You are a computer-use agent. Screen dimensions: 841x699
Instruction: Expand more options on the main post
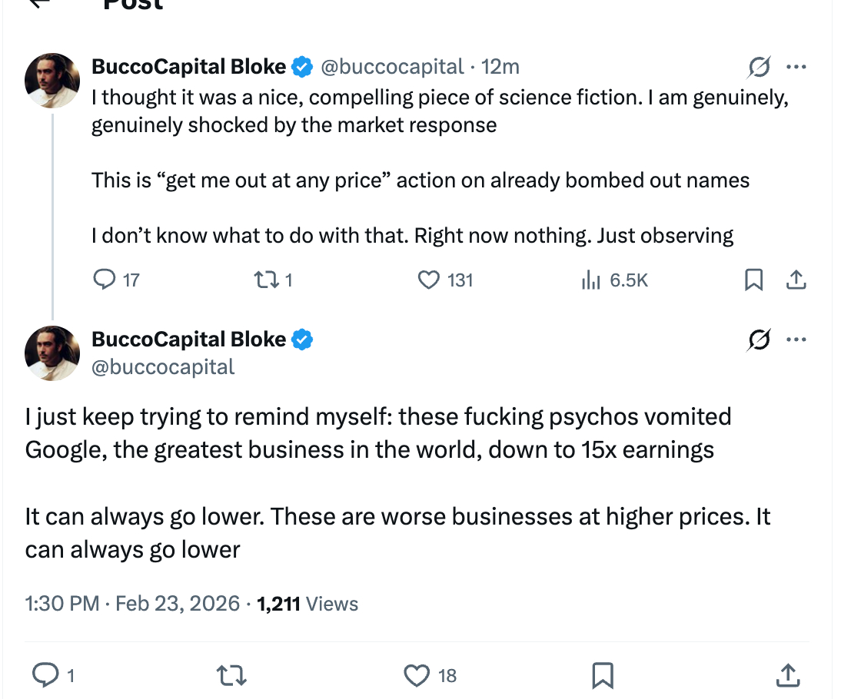[x=796, y=340]
